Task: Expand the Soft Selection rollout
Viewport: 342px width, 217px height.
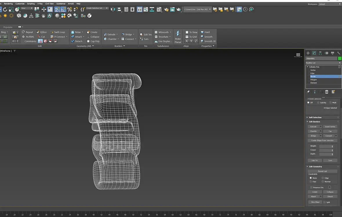Action: point(315,117)
